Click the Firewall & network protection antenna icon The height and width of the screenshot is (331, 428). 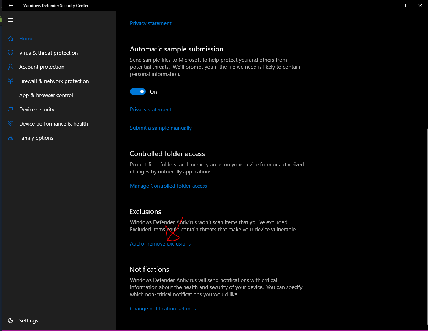[x=11, y=81]
